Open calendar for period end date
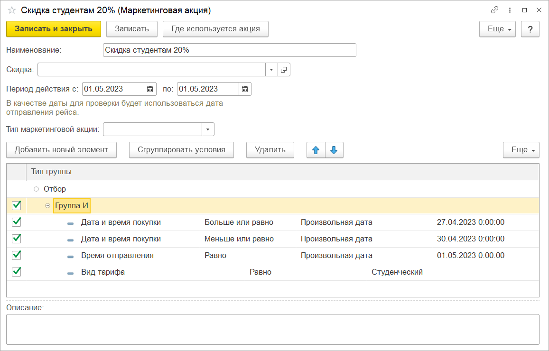The width and height of the screenshot is (549, 351). point(245,89)
